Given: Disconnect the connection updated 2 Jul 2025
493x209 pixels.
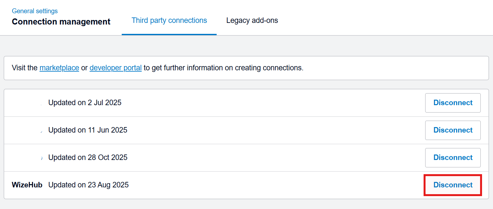Looking at the screenshot, I should pyautogui.click(x=453, y=103).
